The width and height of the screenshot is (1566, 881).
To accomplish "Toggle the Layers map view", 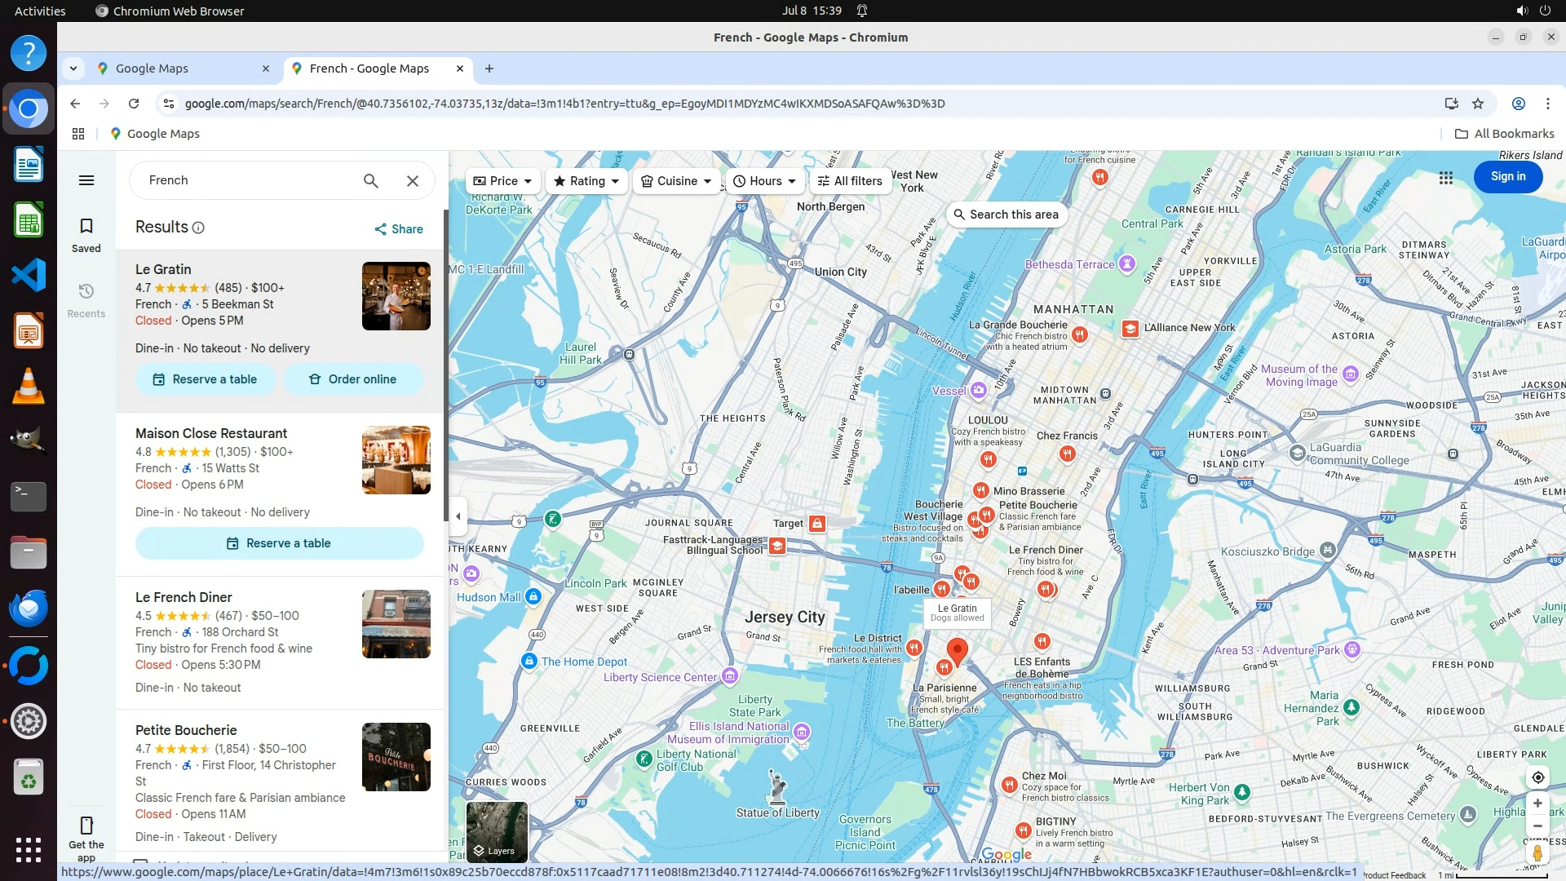I will click(497, 831).
